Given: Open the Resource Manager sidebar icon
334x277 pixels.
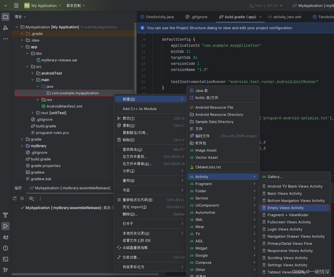Looking at the screenshot, I should [x=6, y=28].
